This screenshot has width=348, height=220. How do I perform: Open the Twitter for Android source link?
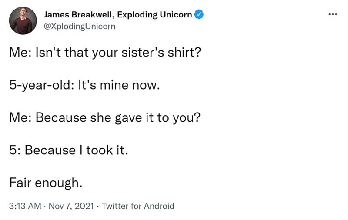tap(138, 206)
